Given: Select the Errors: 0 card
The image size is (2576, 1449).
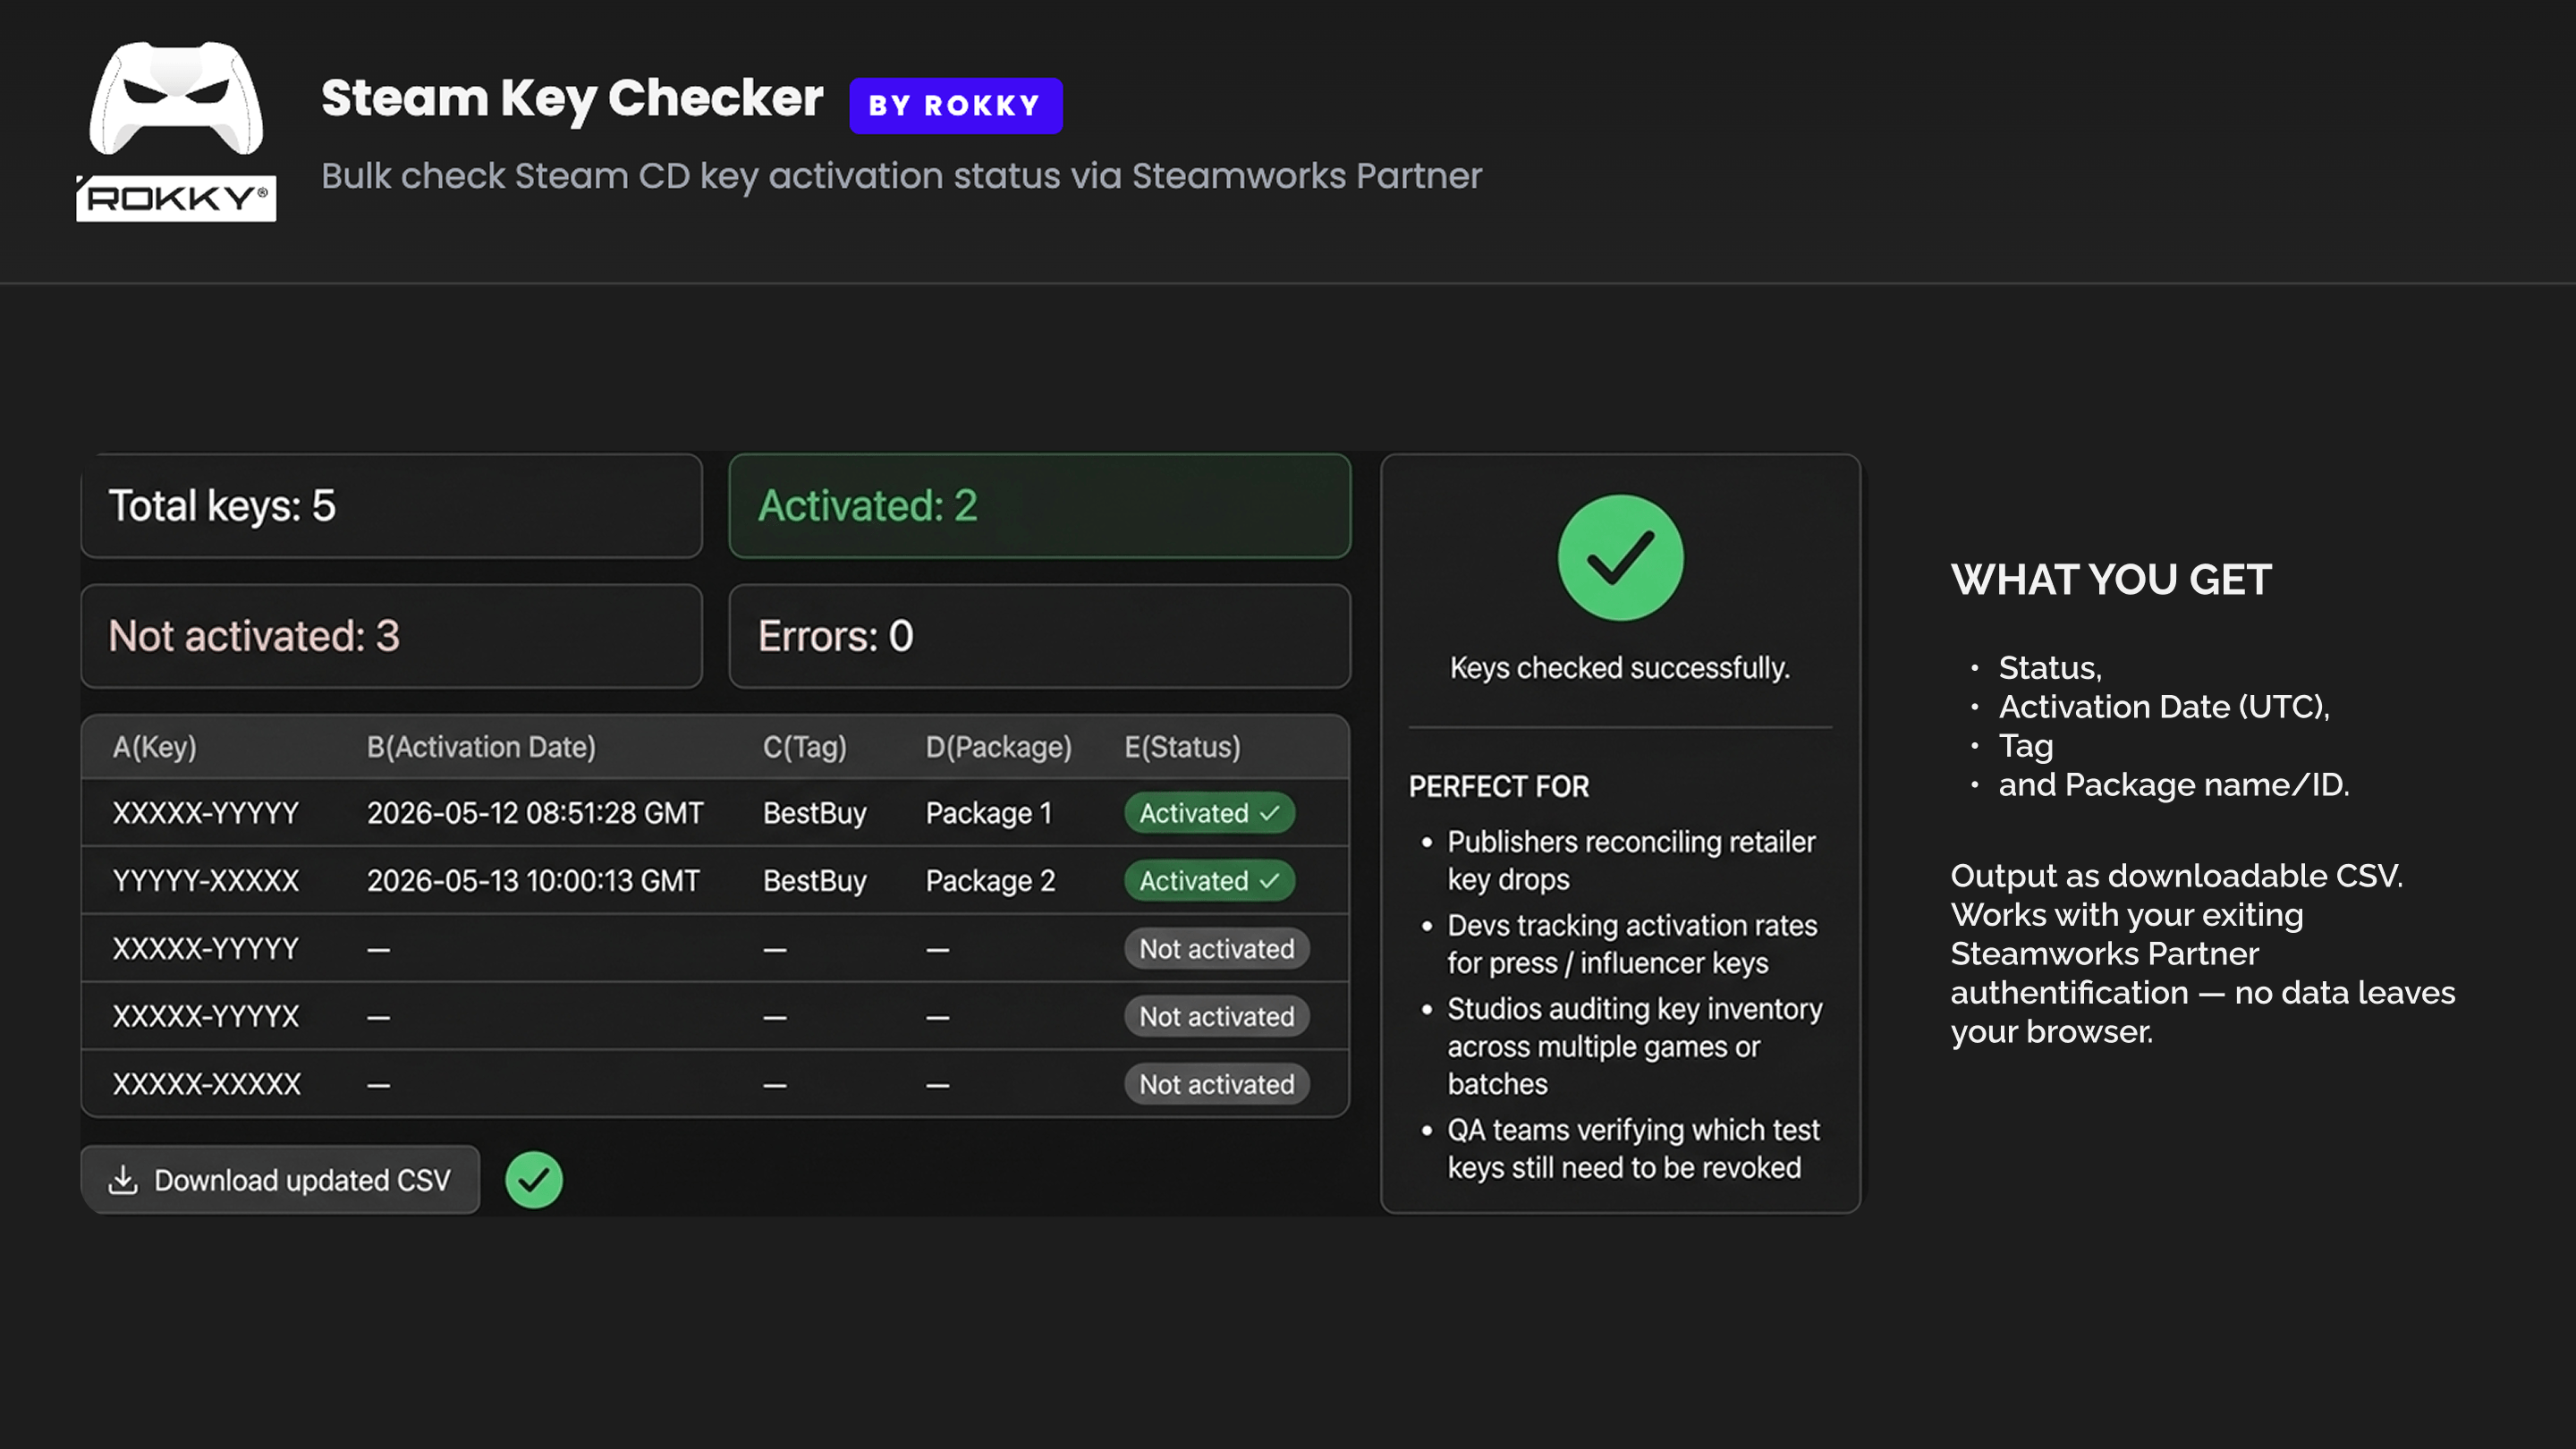Looking at the screenshot, I should (x=1040, y=636).
